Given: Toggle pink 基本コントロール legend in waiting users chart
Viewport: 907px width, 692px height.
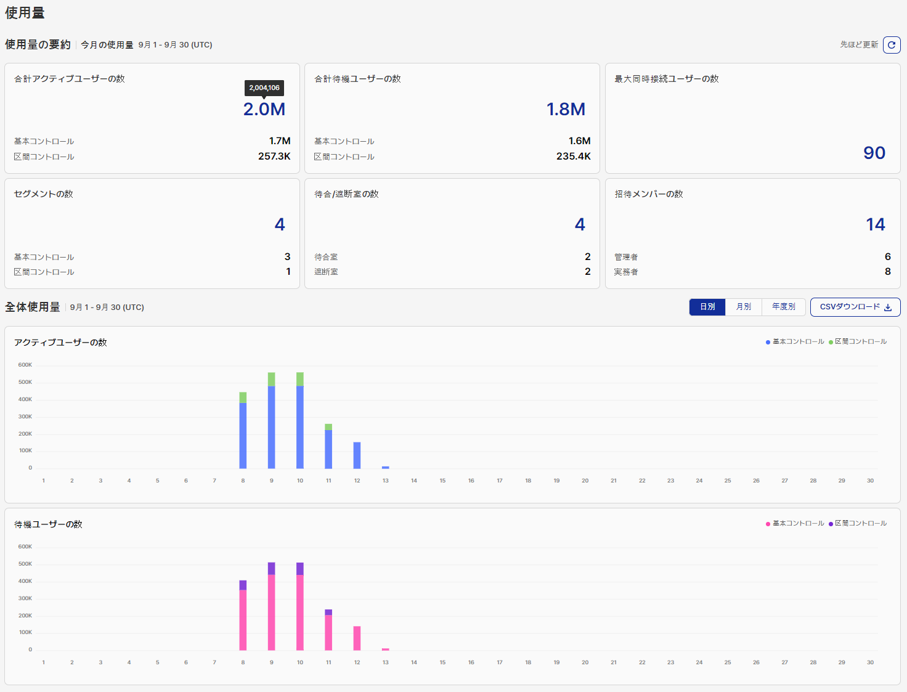Looking at the screenshot, I should coord(795,524).
